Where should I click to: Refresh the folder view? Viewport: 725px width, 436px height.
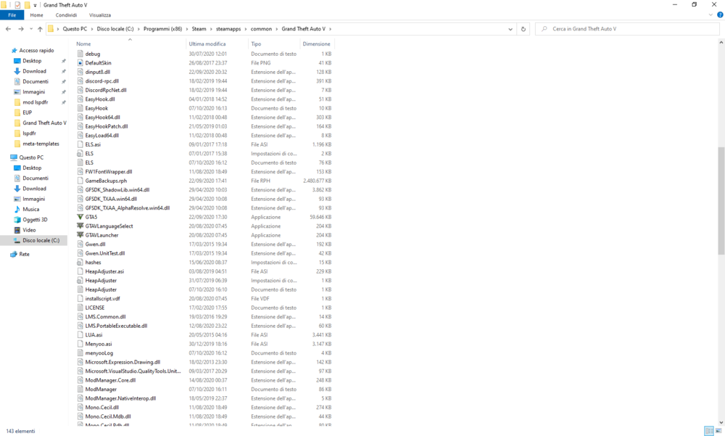coord(523,29)
